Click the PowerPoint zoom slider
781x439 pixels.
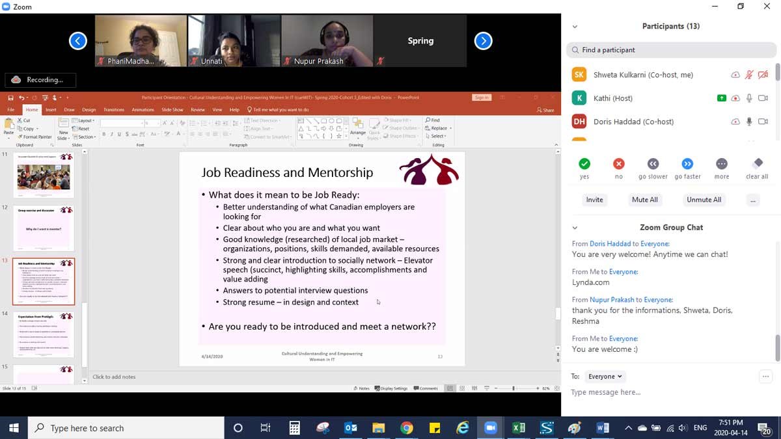pos(514,388)
